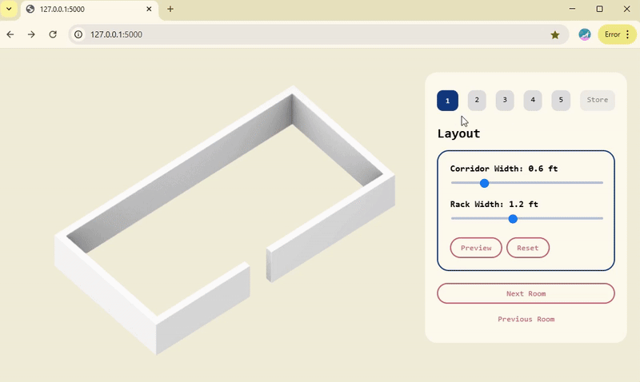
Task: Maximize the browser window
Action: pos(599,9)
